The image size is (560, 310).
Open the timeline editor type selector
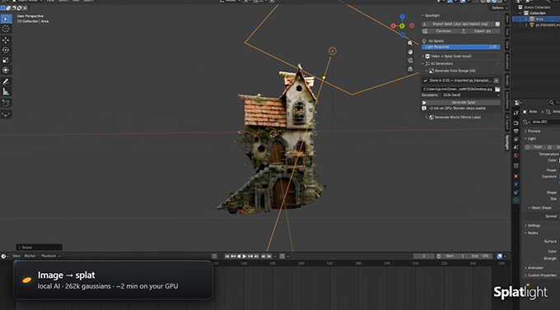click(x=4, y=256)
